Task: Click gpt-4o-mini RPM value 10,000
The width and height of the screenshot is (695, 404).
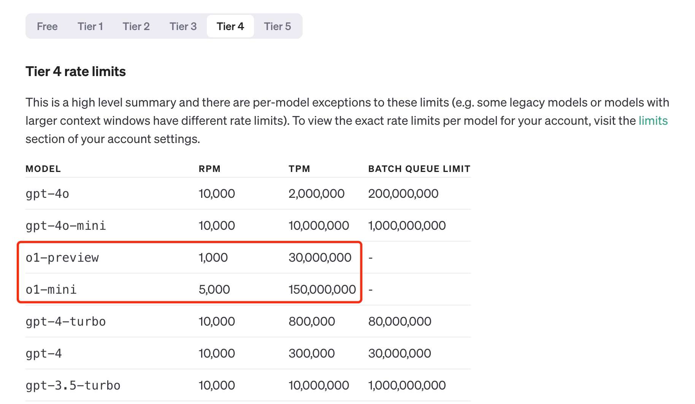Action: (x=217, y=226)
